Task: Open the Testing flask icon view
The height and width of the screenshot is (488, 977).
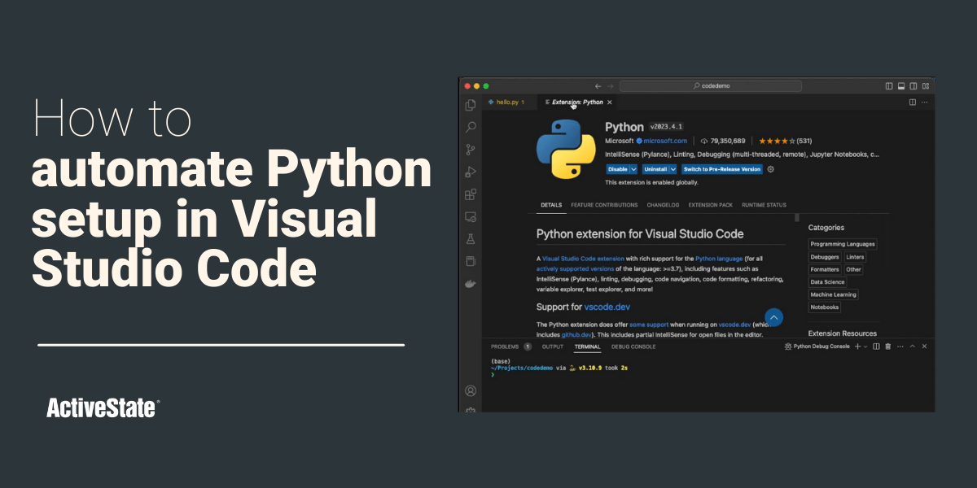Action: point(470,239)
